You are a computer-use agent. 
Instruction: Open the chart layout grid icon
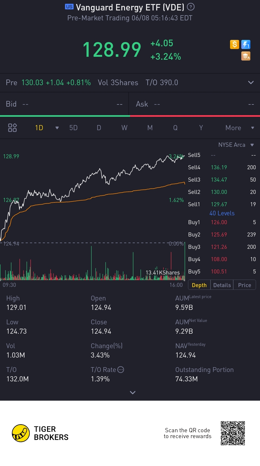click(x=12, y=128)
